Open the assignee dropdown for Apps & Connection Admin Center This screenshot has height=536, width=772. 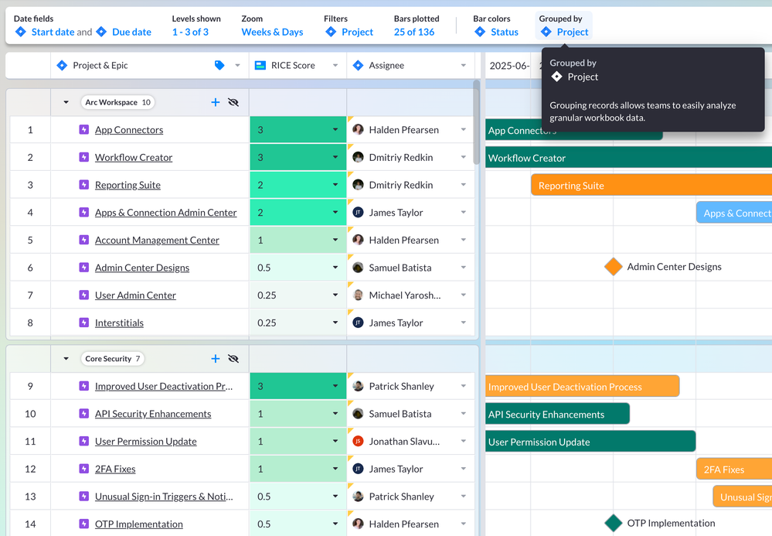pos(463,212)
